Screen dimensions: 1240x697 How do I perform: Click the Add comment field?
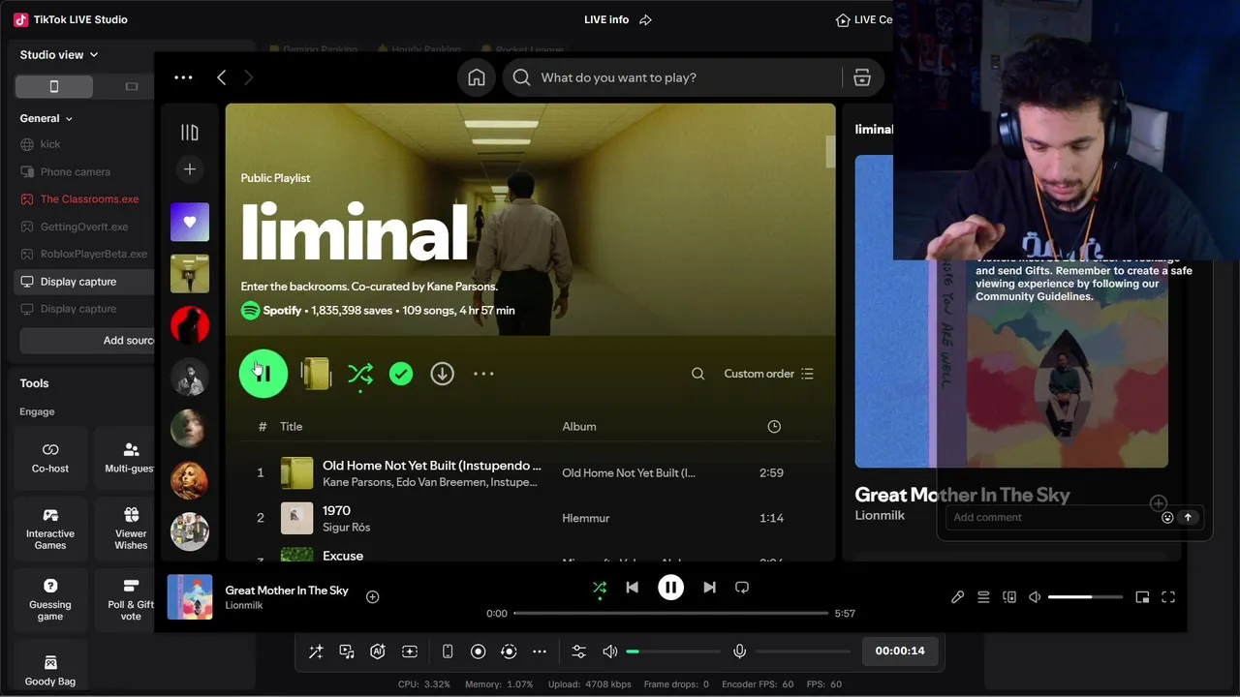[x=1052, y=517]
